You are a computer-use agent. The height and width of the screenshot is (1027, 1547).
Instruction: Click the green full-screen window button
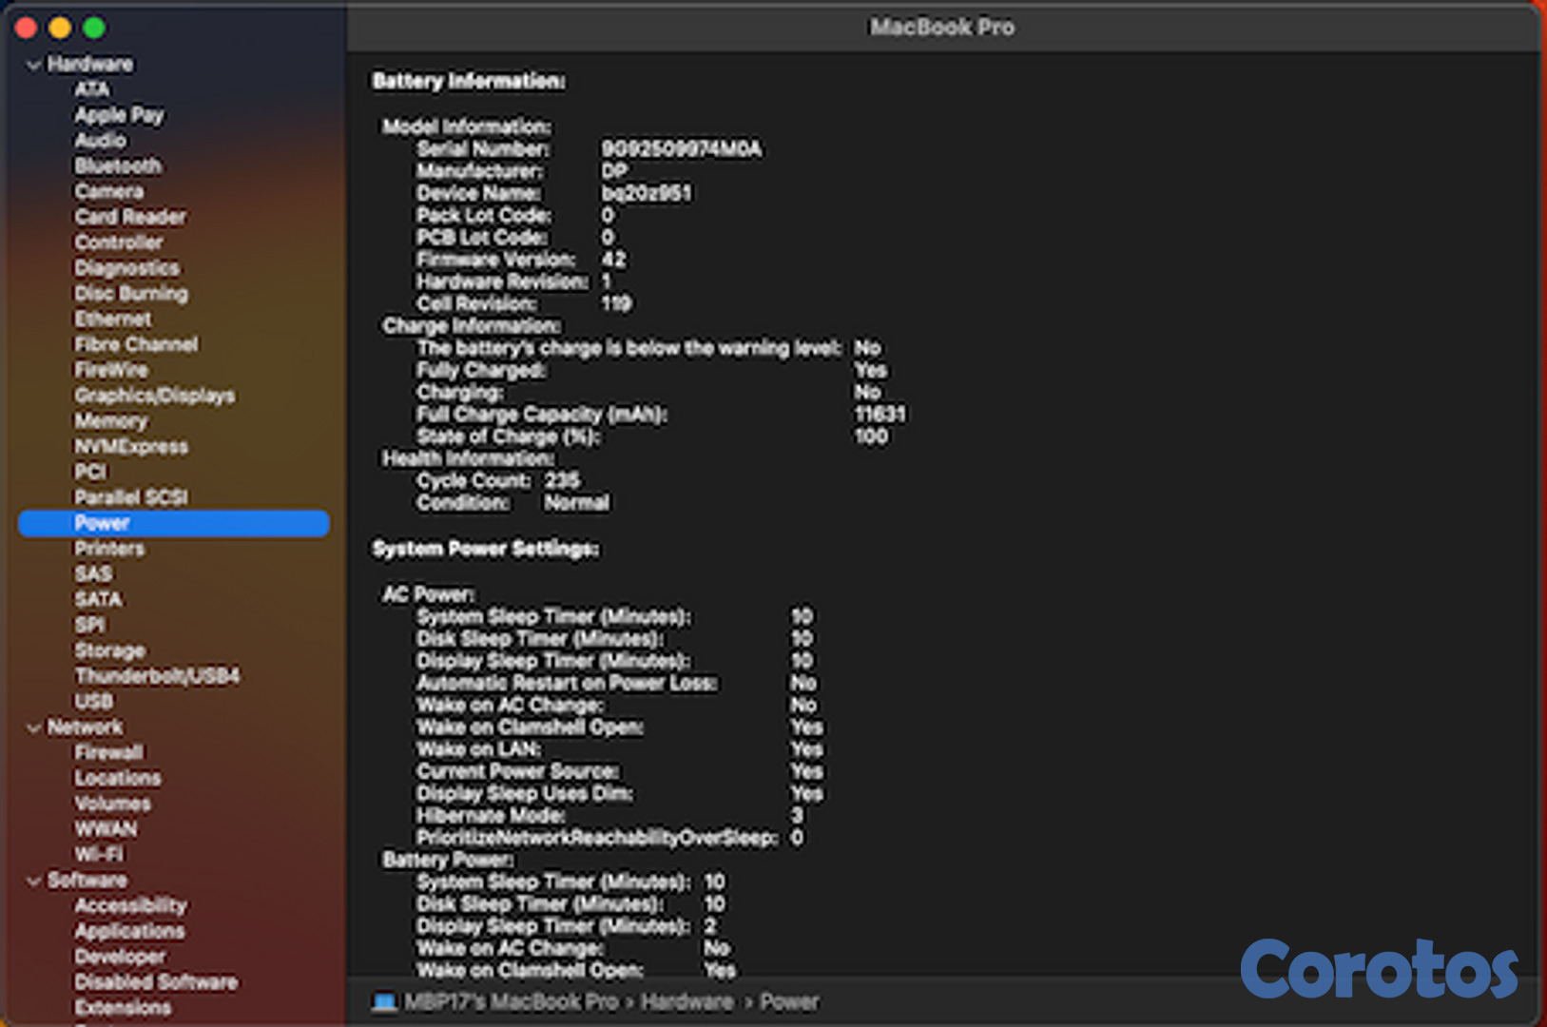[x=94, y=28]
